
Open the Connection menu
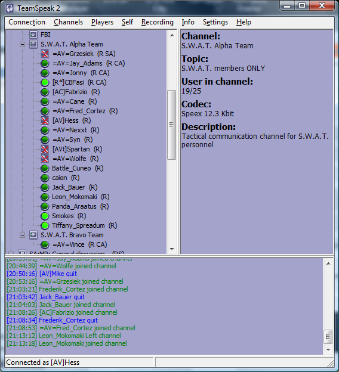point(27,22)
